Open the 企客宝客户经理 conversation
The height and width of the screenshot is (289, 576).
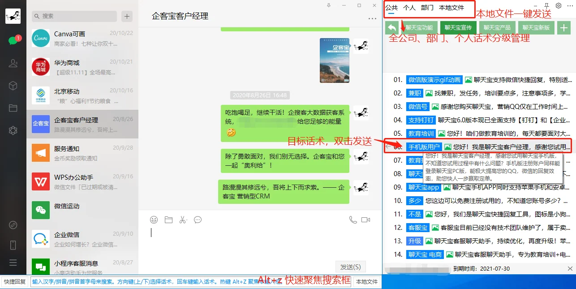pos(82,125)
